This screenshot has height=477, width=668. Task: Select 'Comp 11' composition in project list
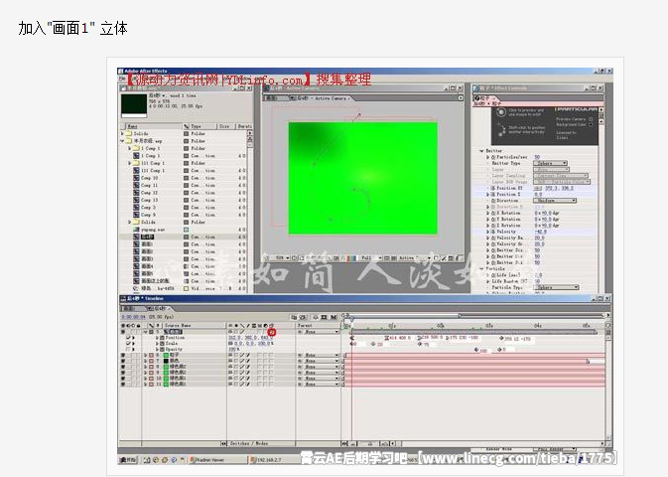(150, 185)
